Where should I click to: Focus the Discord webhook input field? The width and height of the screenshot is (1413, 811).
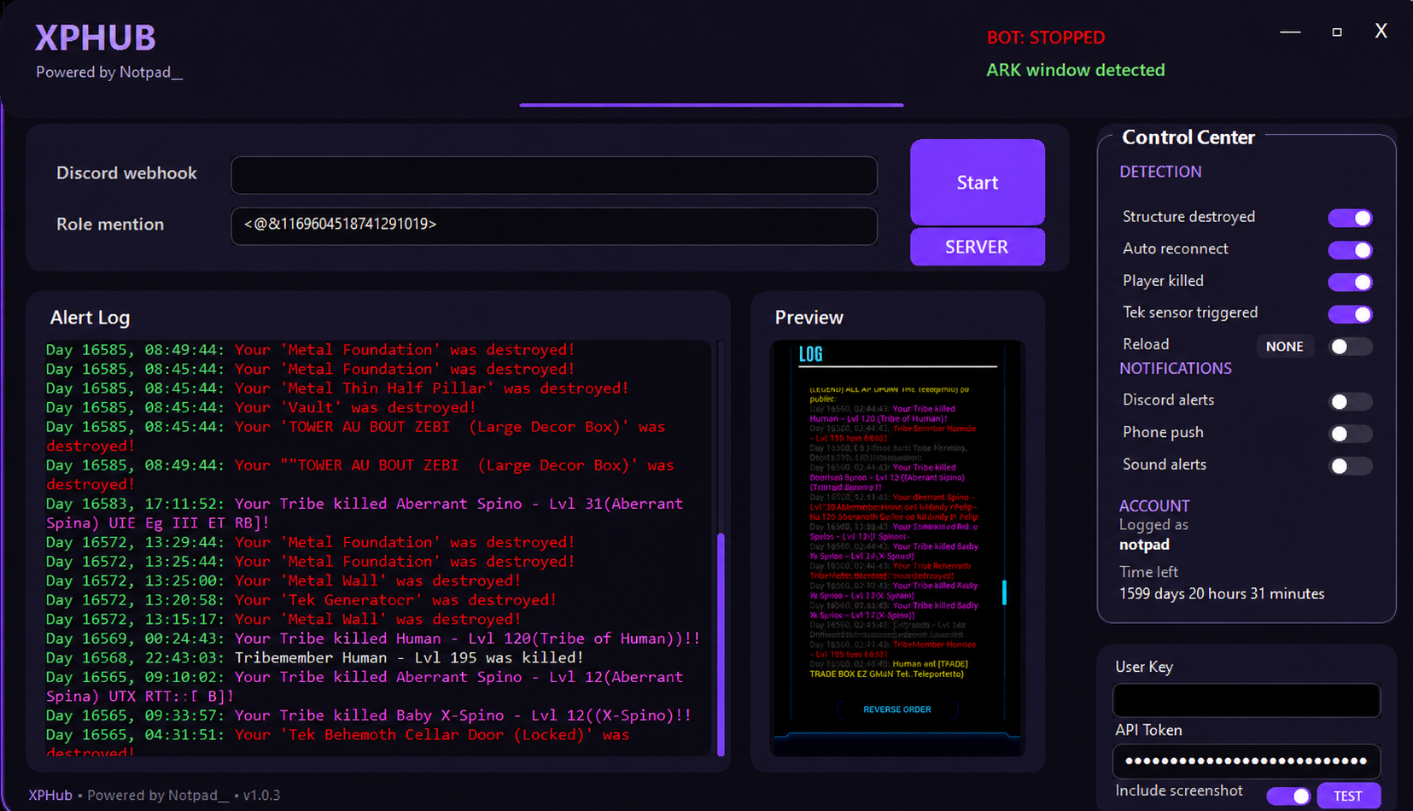tap(554, 175)
